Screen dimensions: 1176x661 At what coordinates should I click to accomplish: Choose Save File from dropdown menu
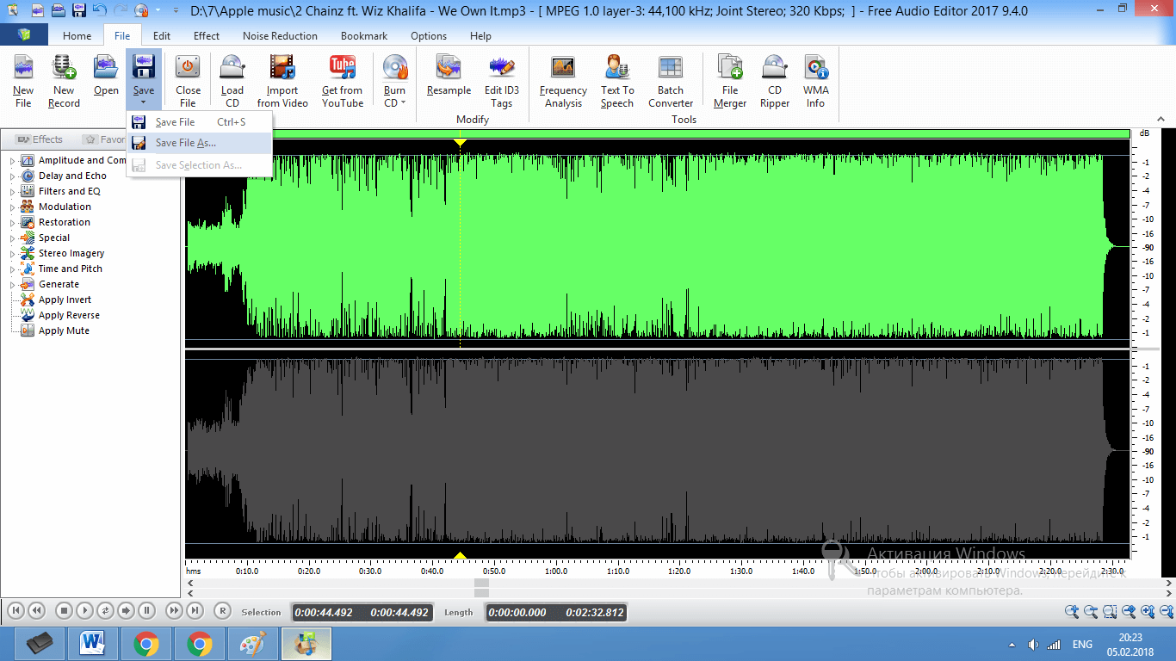[x=200, y=122]
